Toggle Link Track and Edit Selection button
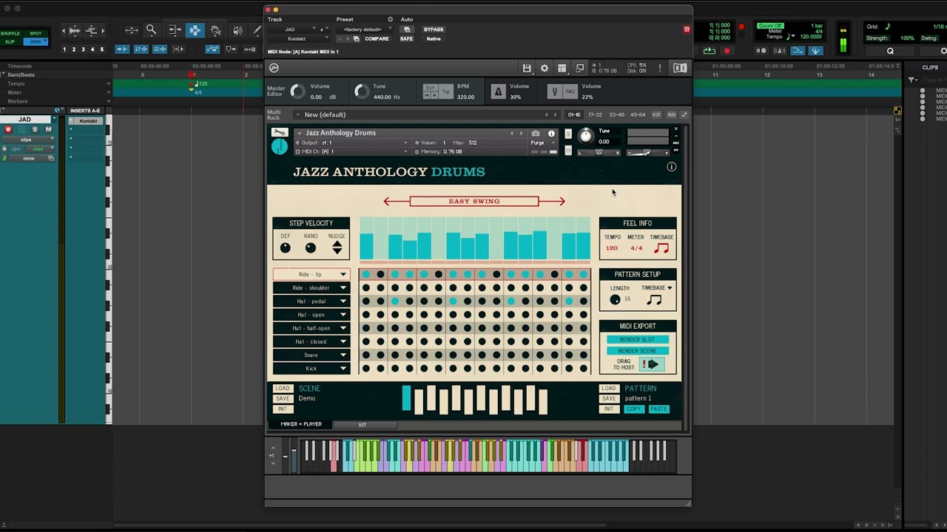The image size is (947, 532). point(160,49)
